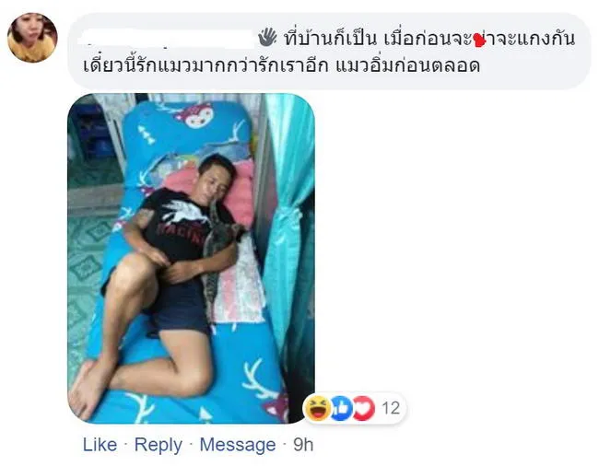The height and width of the screenshot is (466, 599).
Task: Click the Message link under comment
Action: point(238,445)
